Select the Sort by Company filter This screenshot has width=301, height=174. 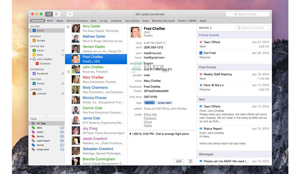(x=77, y=21)
